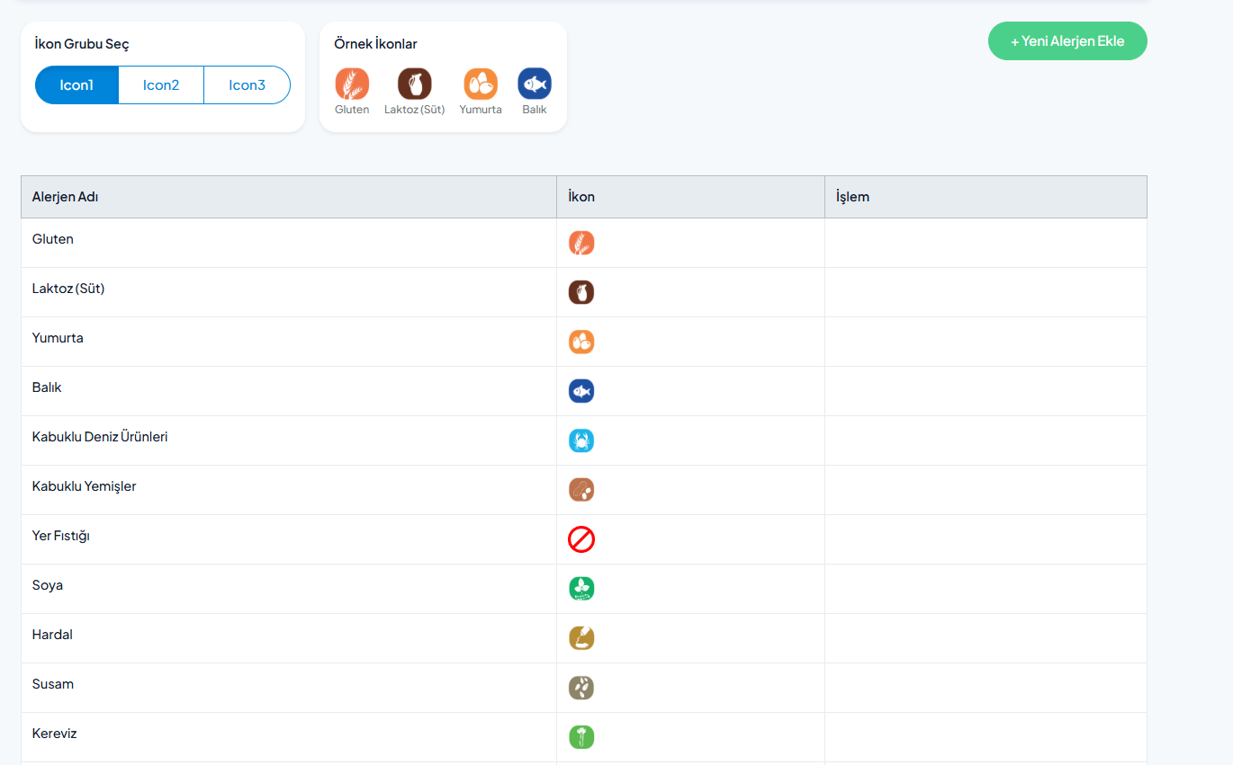Click the İşlem column header
Screen dimensions: 1233x765
click(x=986, y=197)
